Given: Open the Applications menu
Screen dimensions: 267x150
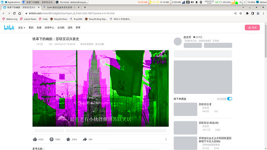Looking at the screenshot, I should pos(12,2).
